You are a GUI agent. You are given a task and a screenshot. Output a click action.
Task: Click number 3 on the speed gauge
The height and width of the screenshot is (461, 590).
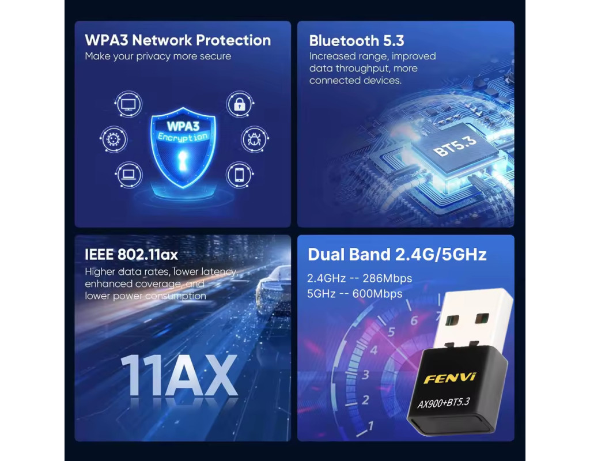(x=365, y=375)
